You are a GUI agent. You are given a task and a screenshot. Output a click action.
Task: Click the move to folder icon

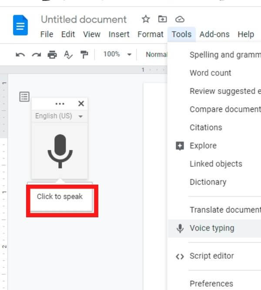coord(162,19)
